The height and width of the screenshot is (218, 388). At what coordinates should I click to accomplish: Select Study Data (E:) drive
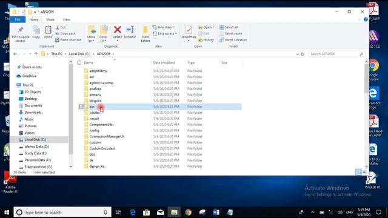click(x=35, y=153)
